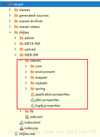Click the admin folder icon
Image resolution: width=100 pixels, height=137 pixels.
point(22,38)
